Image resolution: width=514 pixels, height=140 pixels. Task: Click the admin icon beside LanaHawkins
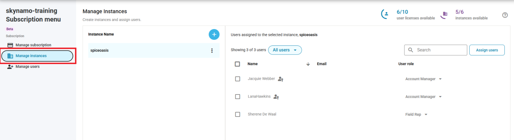pyautogui.click(x=276, y=97)
